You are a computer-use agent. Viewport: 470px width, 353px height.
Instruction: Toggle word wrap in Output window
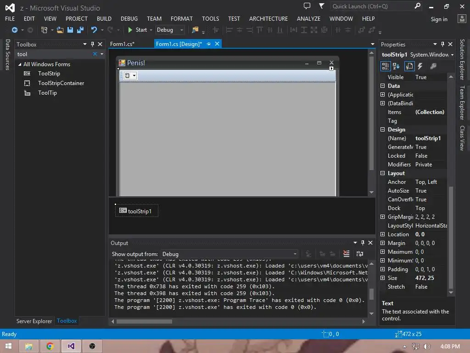tap(360, 254)
